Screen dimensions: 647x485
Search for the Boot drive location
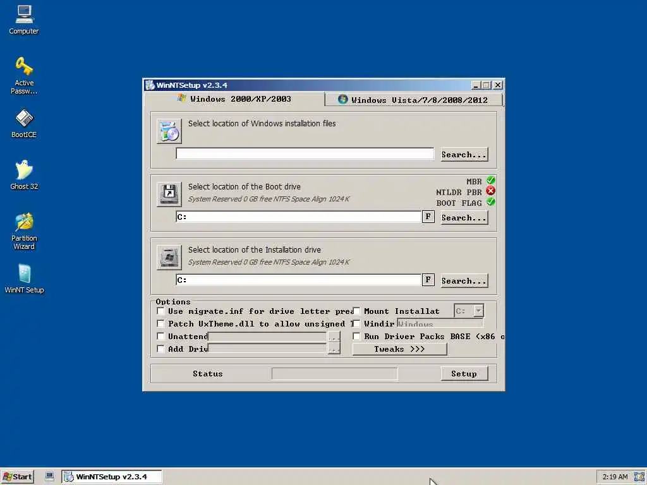click(x=464, y=217)
